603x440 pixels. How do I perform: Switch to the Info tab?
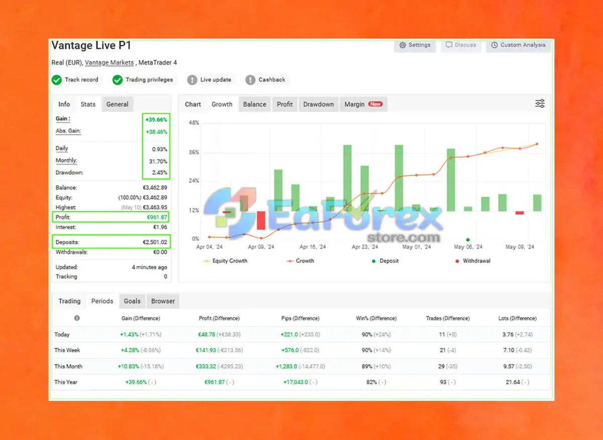click(64, 104)
